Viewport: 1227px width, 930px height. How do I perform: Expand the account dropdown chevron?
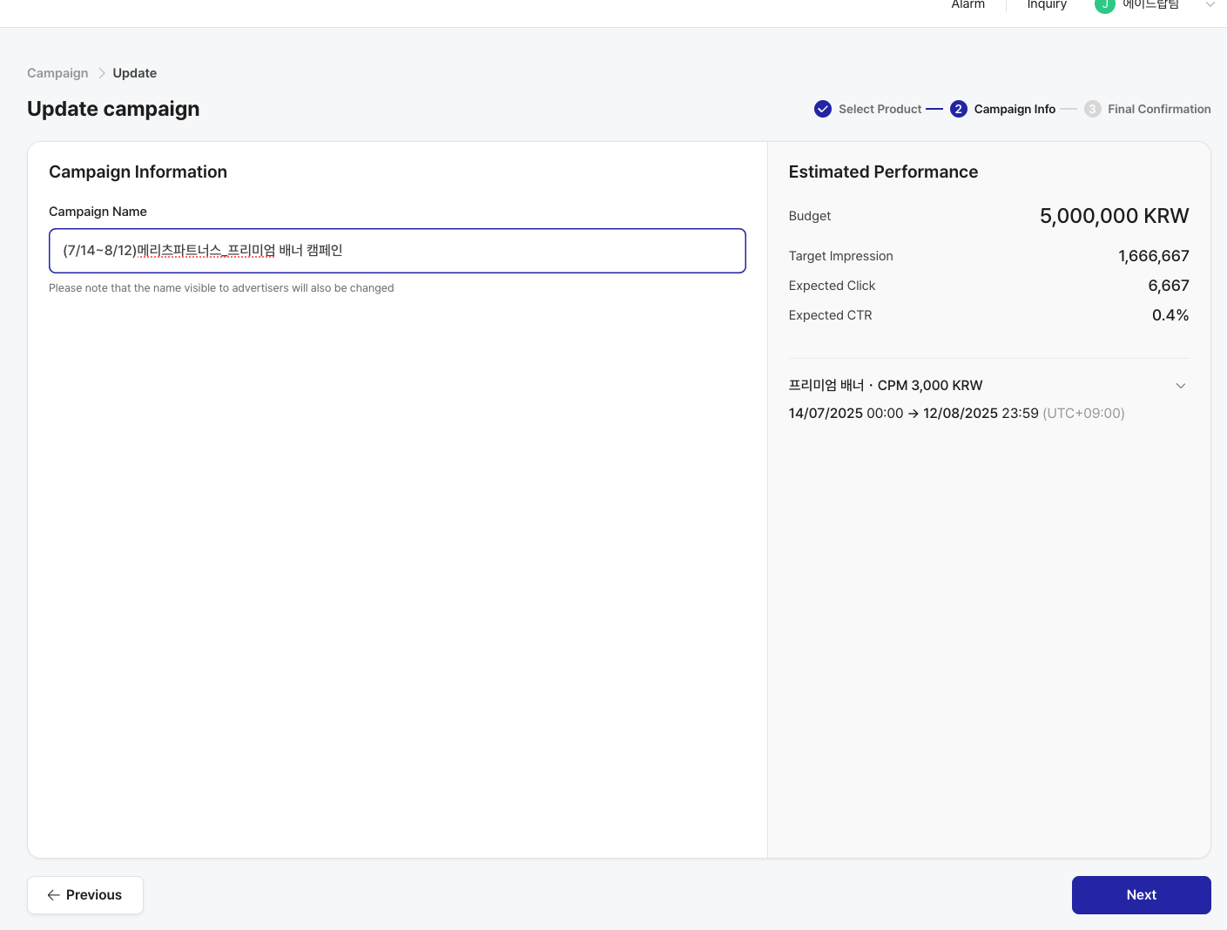click(1210, 5)
